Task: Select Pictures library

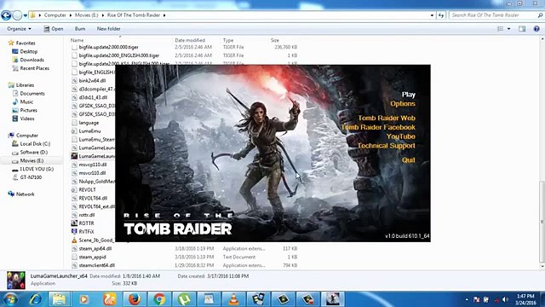Action: pyautogui.click(x=28, y=110)
